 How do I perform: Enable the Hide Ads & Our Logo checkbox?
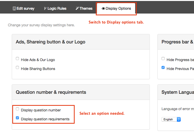click(x=17, y=59)
